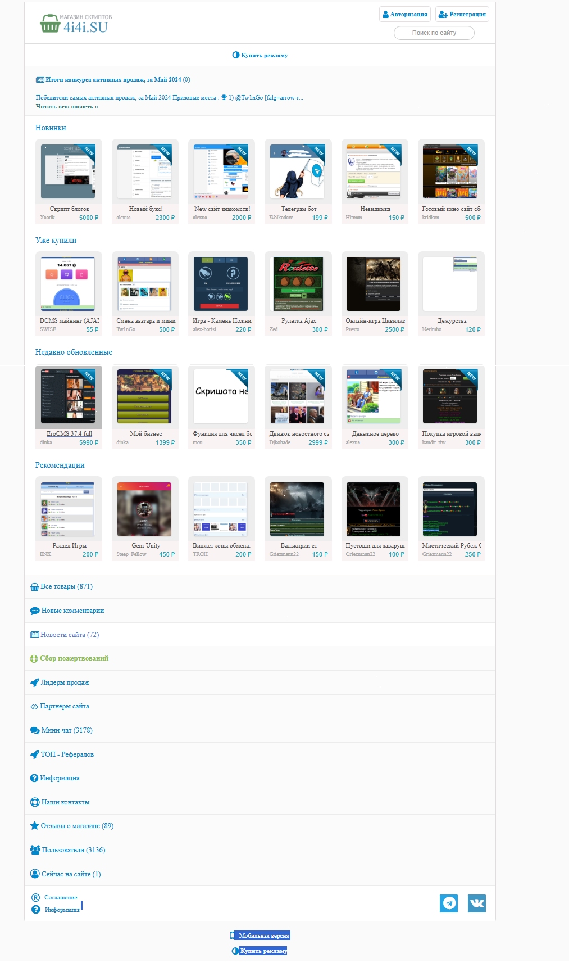The height and width of the screenshot is (963, 569).
Task: Click the chat bubble icon beside Мини-чат
Action: point(35,730)
